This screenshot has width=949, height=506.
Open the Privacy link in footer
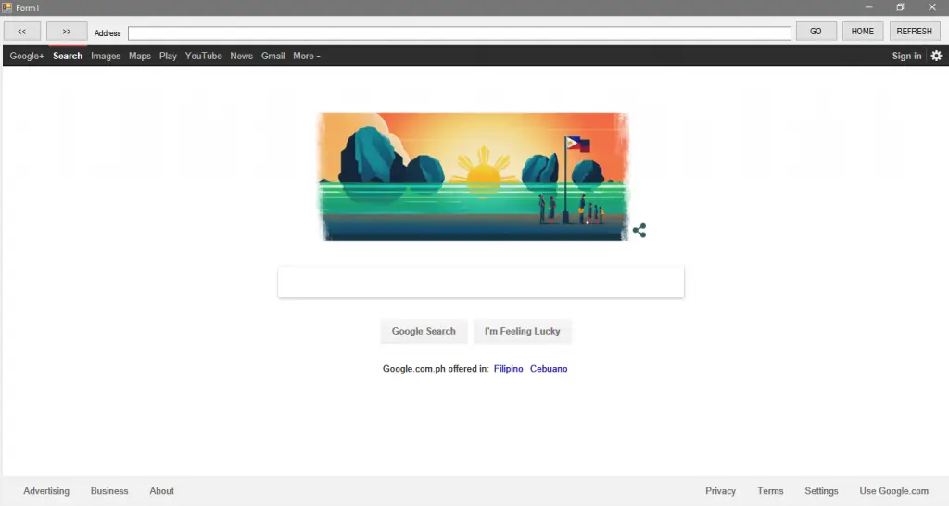point(720,491)
